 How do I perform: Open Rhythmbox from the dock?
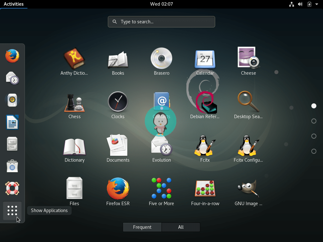pos(12,100)
